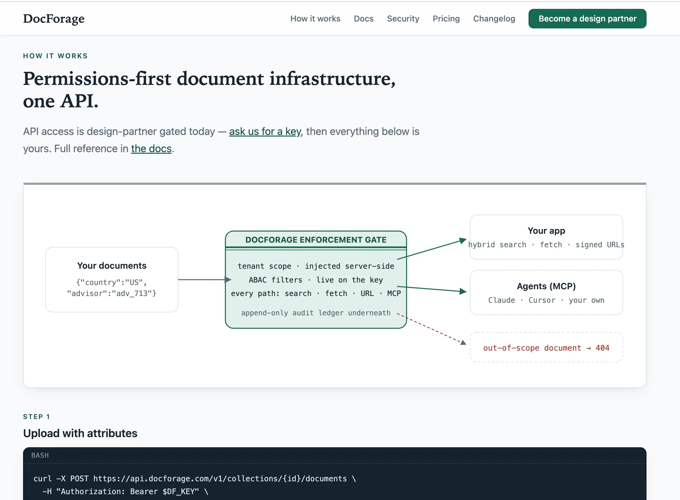The width and height of the screenshot is (680, 500).
Task: Click the 'Agents (MCP)' diagram box title
Action: tap(546, 286)
